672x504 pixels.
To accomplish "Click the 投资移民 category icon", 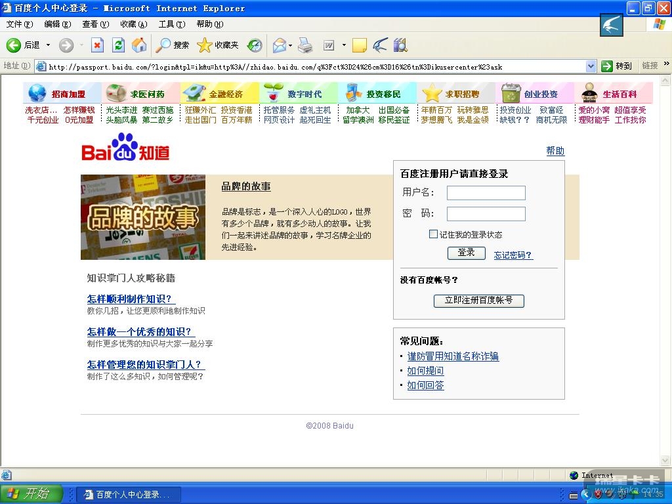I will coord(353,93).
